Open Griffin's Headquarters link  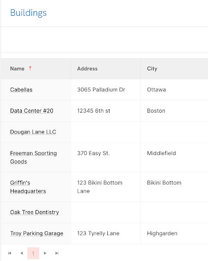click(x=28, y=187)
